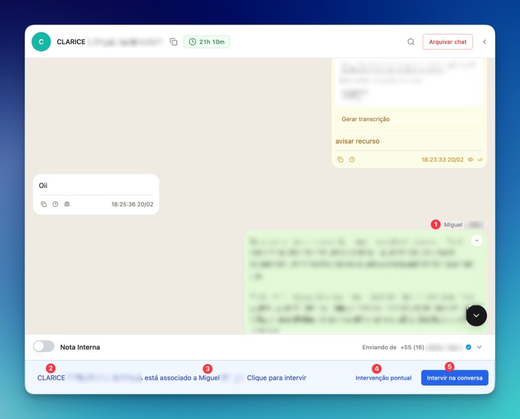Click the eye icon near the 18:23 timestamp
The width and height of the screenshot is (520, 419).
click(x=471, y=159)
